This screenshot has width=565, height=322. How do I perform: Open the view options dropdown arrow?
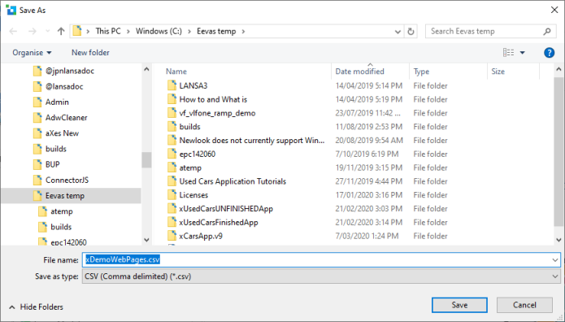522,53
